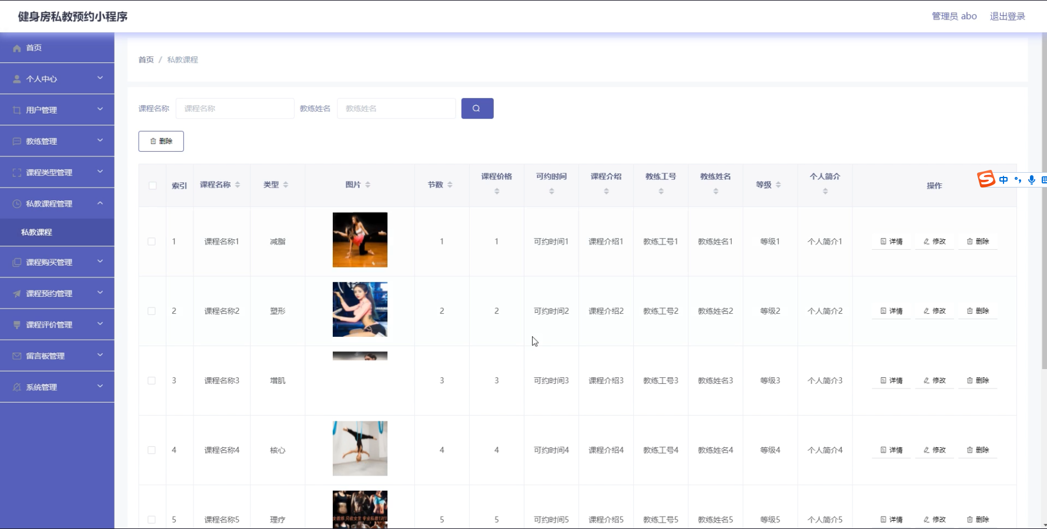This screenshot has height=529, width=1047.
Task: Expand the 系统管理 sidebar menu
Action: (57, 387)
